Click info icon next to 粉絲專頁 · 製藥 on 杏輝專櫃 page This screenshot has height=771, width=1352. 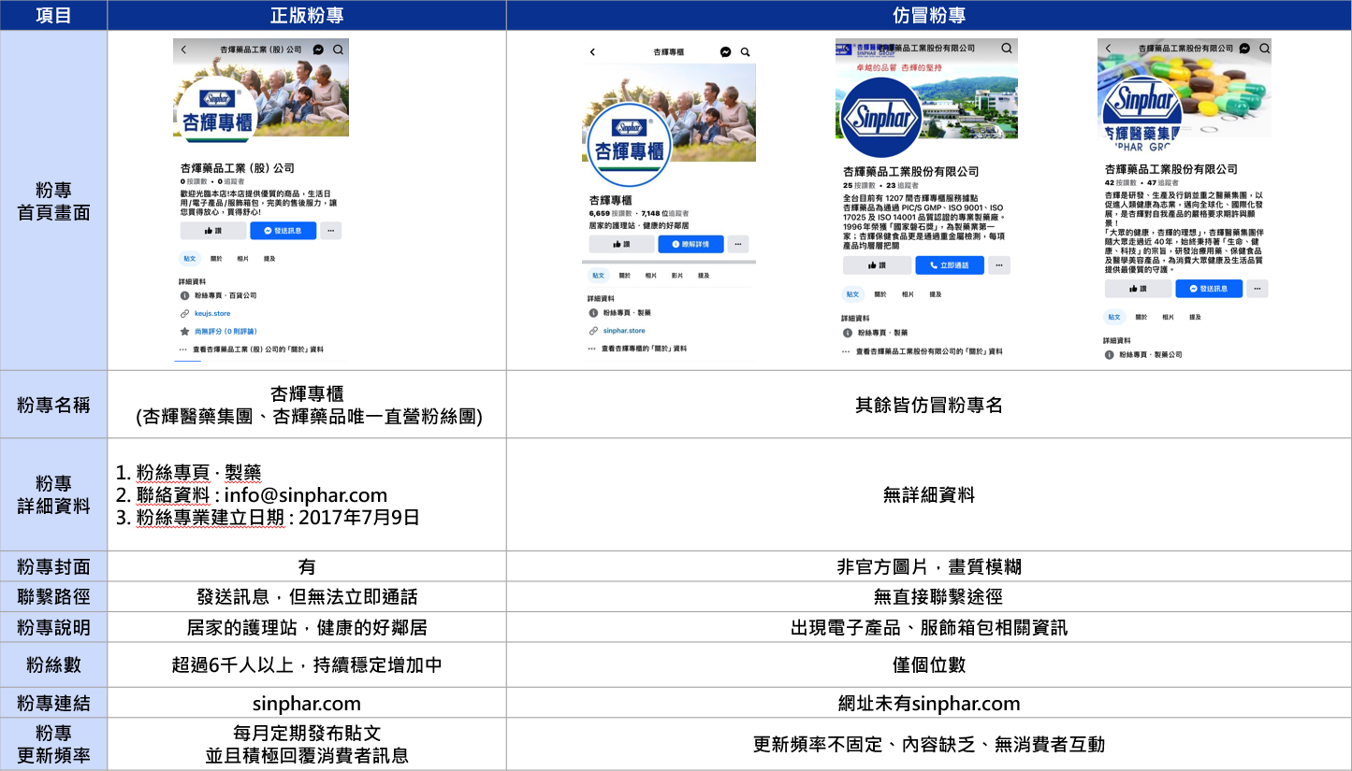click(594, 313)
